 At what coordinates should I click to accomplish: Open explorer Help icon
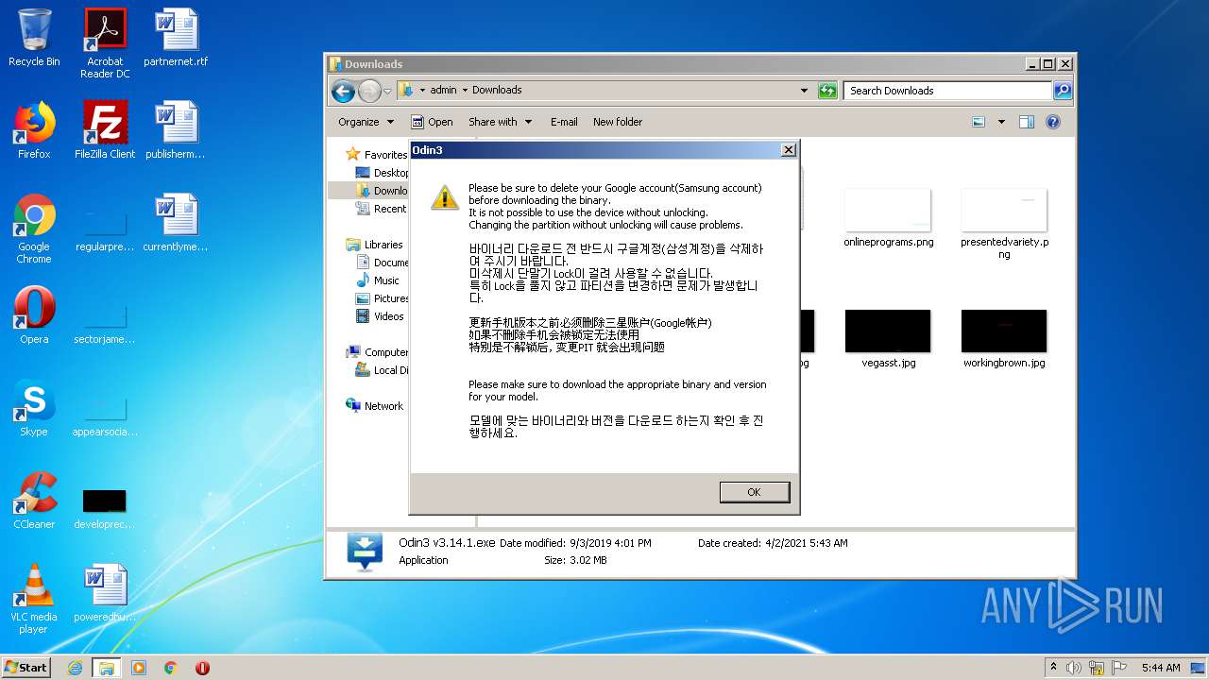tap(1053, 122)
